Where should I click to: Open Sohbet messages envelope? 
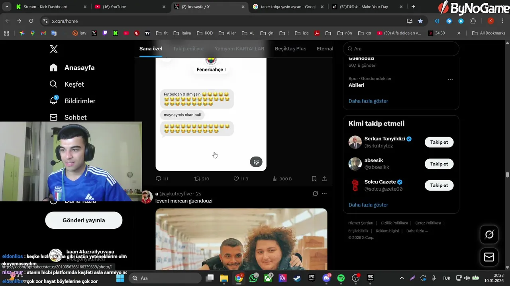(53, 117)
